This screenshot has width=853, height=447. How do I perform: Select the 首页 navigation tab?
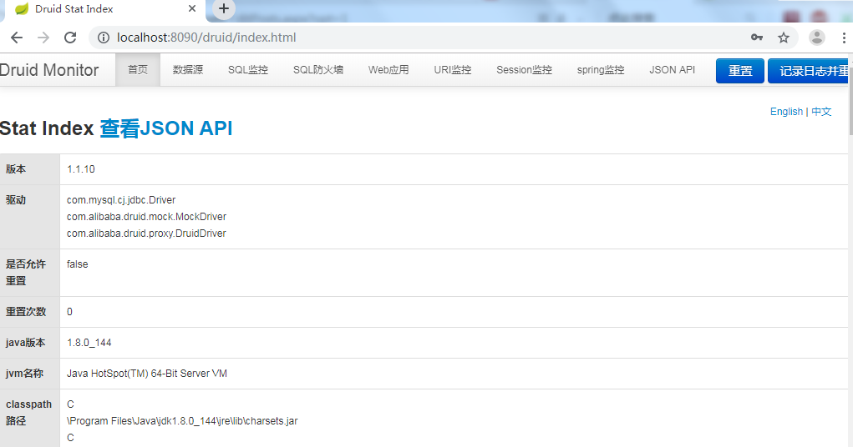pos(138,69)
